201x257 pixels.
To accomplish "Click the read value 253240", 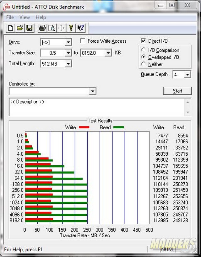I will [180, 202].
